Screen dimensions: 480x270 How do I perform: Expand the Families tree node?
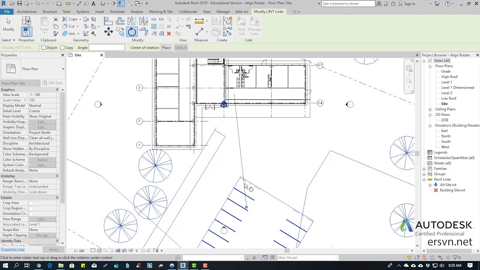click(x=424, y=169)
